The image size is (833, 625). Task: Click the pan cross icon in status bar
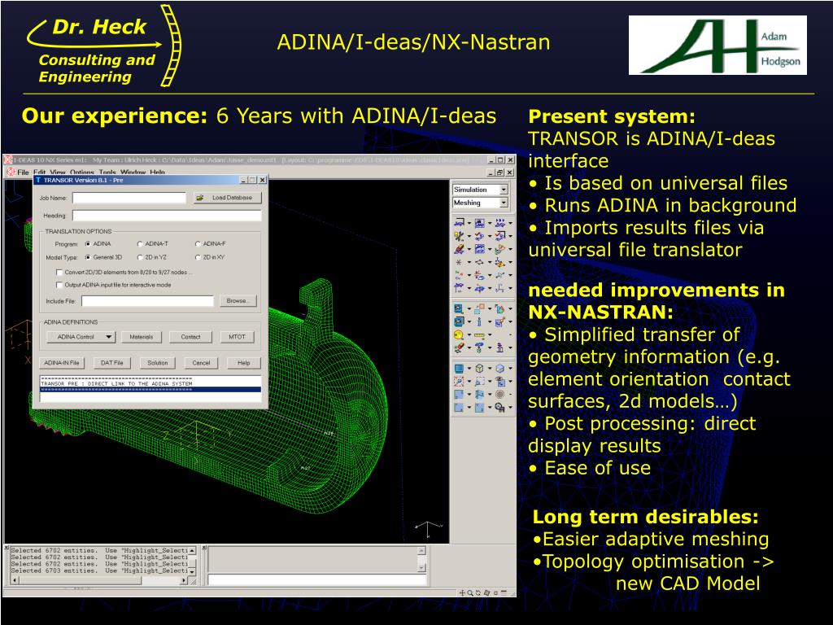(x=462, y=592)
